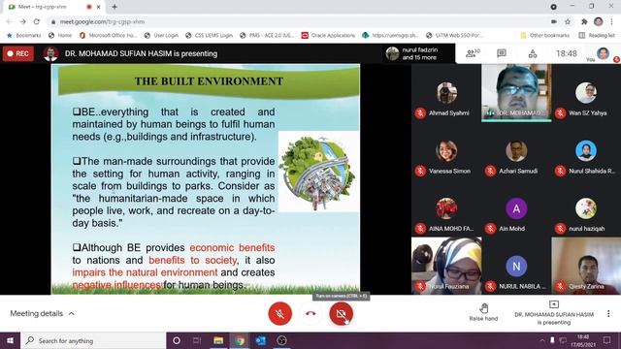The height and width of the screenshot is (349, 621).
Task: Open the Chrome profile avatar
Action: click(x=598, y=21)
